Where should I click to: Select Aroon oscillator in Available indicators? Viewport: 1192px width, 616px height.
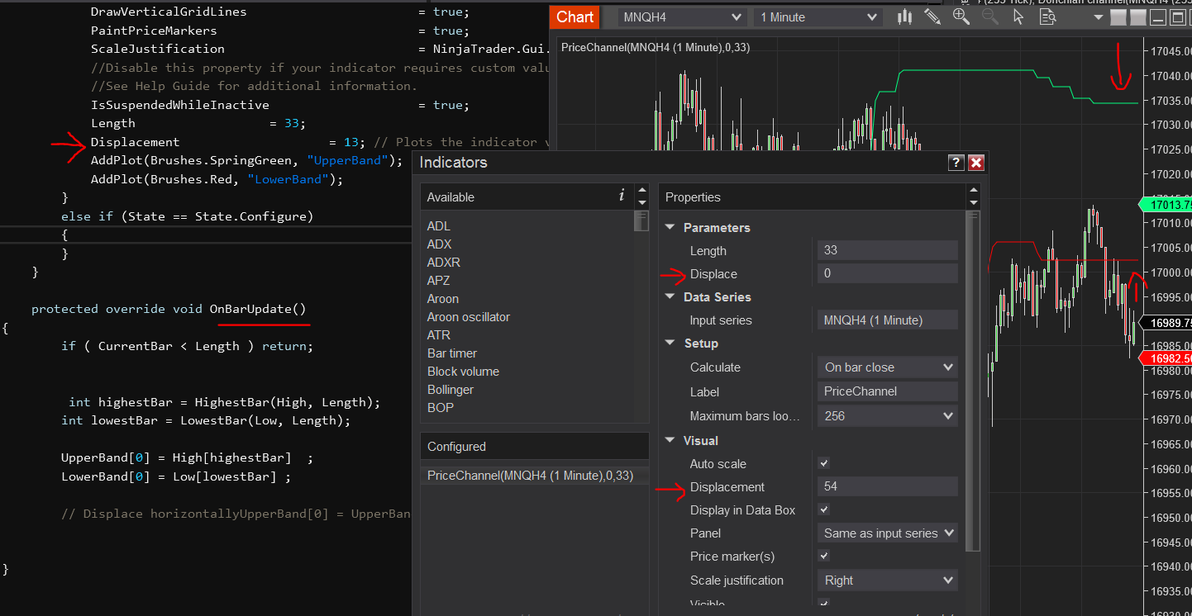tap(468, 317)
